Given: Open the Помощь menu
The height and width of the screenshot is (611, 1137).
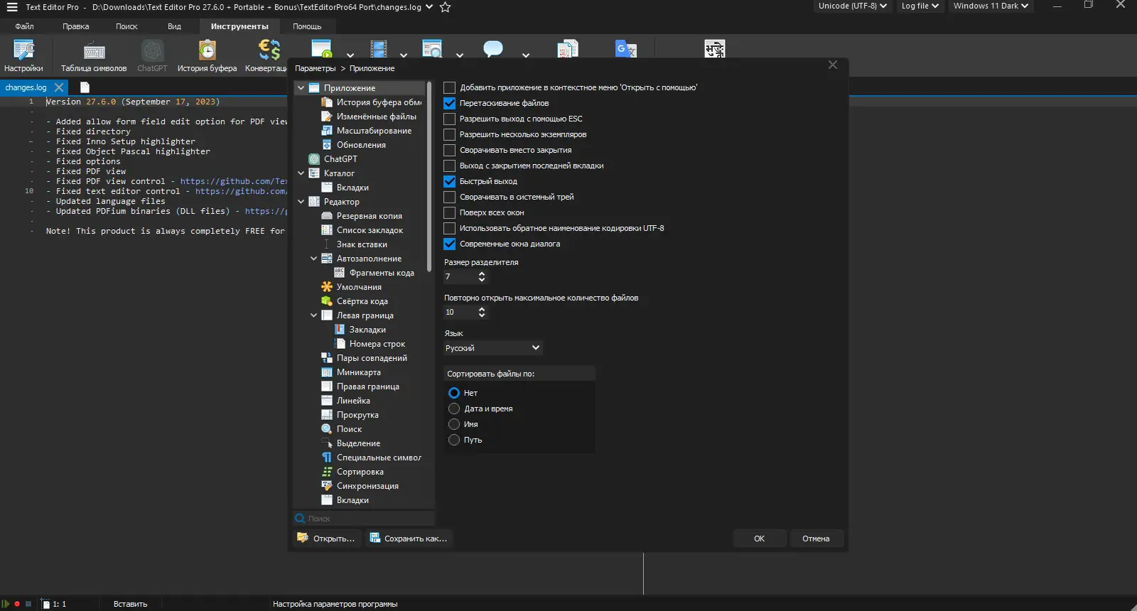Looking at the screenshot, I should click(307, 26).
